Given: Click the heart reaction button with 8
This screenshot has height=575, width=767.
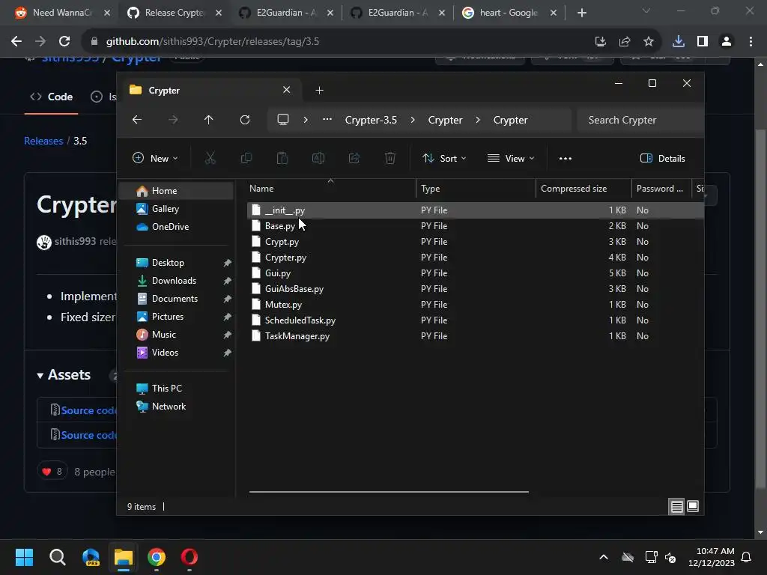Looking at the screenshot, I should coord(52,472).
